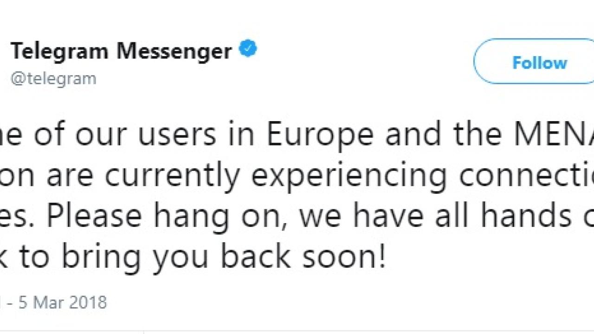
Task: Open the Telegram Messenger profile name
Action: coord(121,51)
